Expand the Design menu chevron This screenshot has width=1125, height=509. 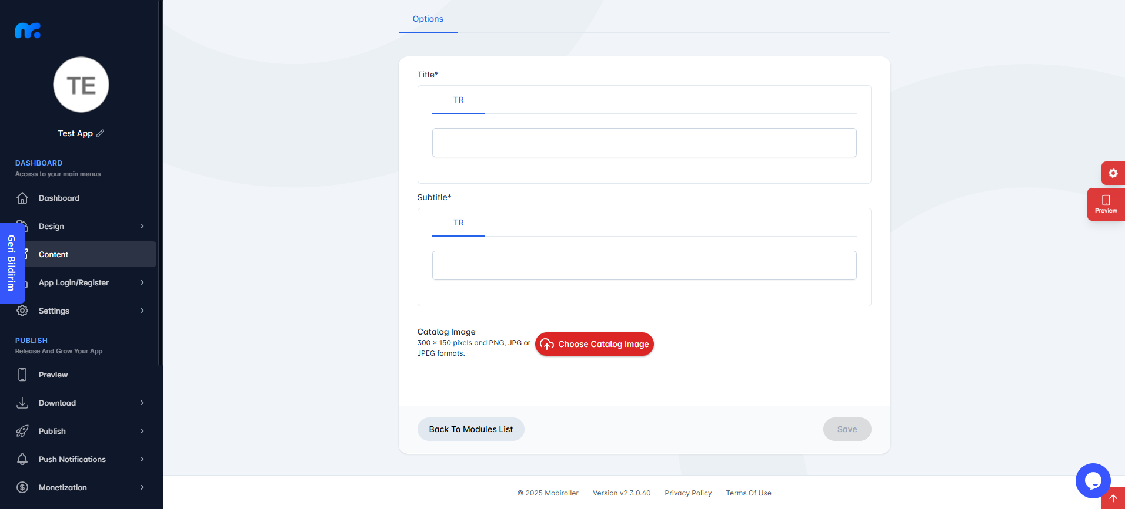pyautogui.click(x=142, y=226)
